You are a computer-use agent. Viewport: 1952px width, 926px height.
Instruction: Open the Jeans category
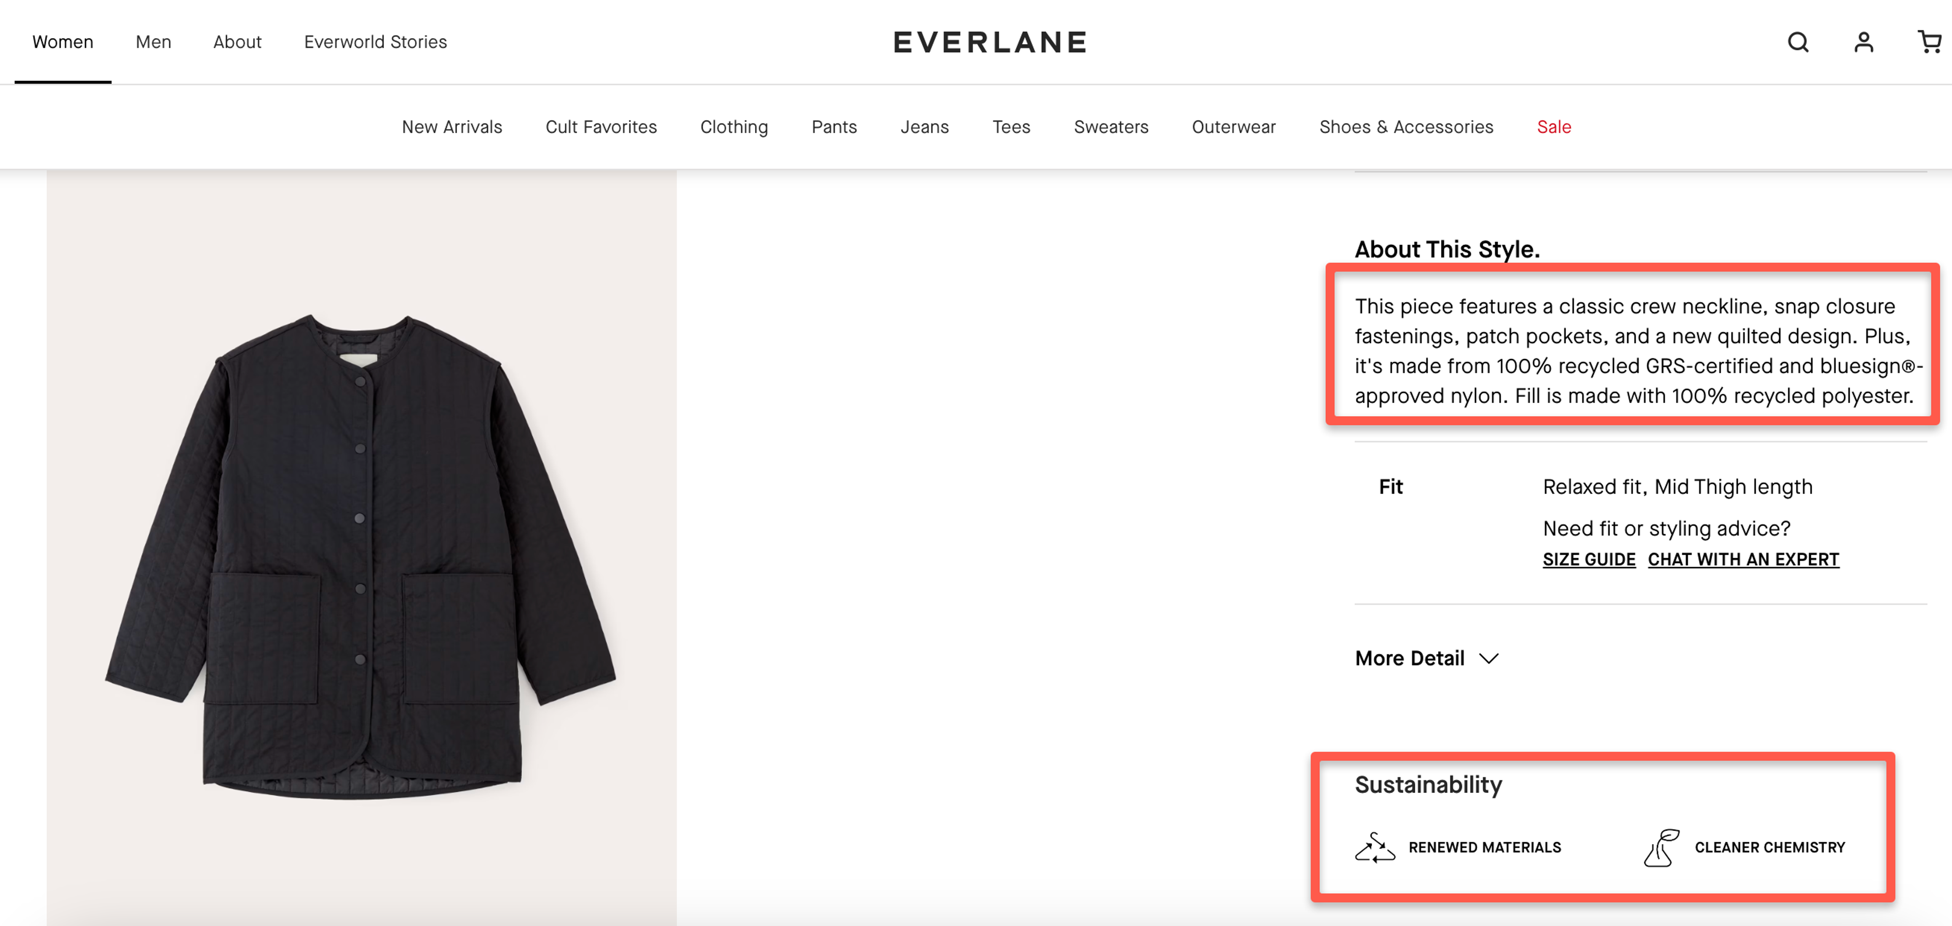tap(925, 127)
